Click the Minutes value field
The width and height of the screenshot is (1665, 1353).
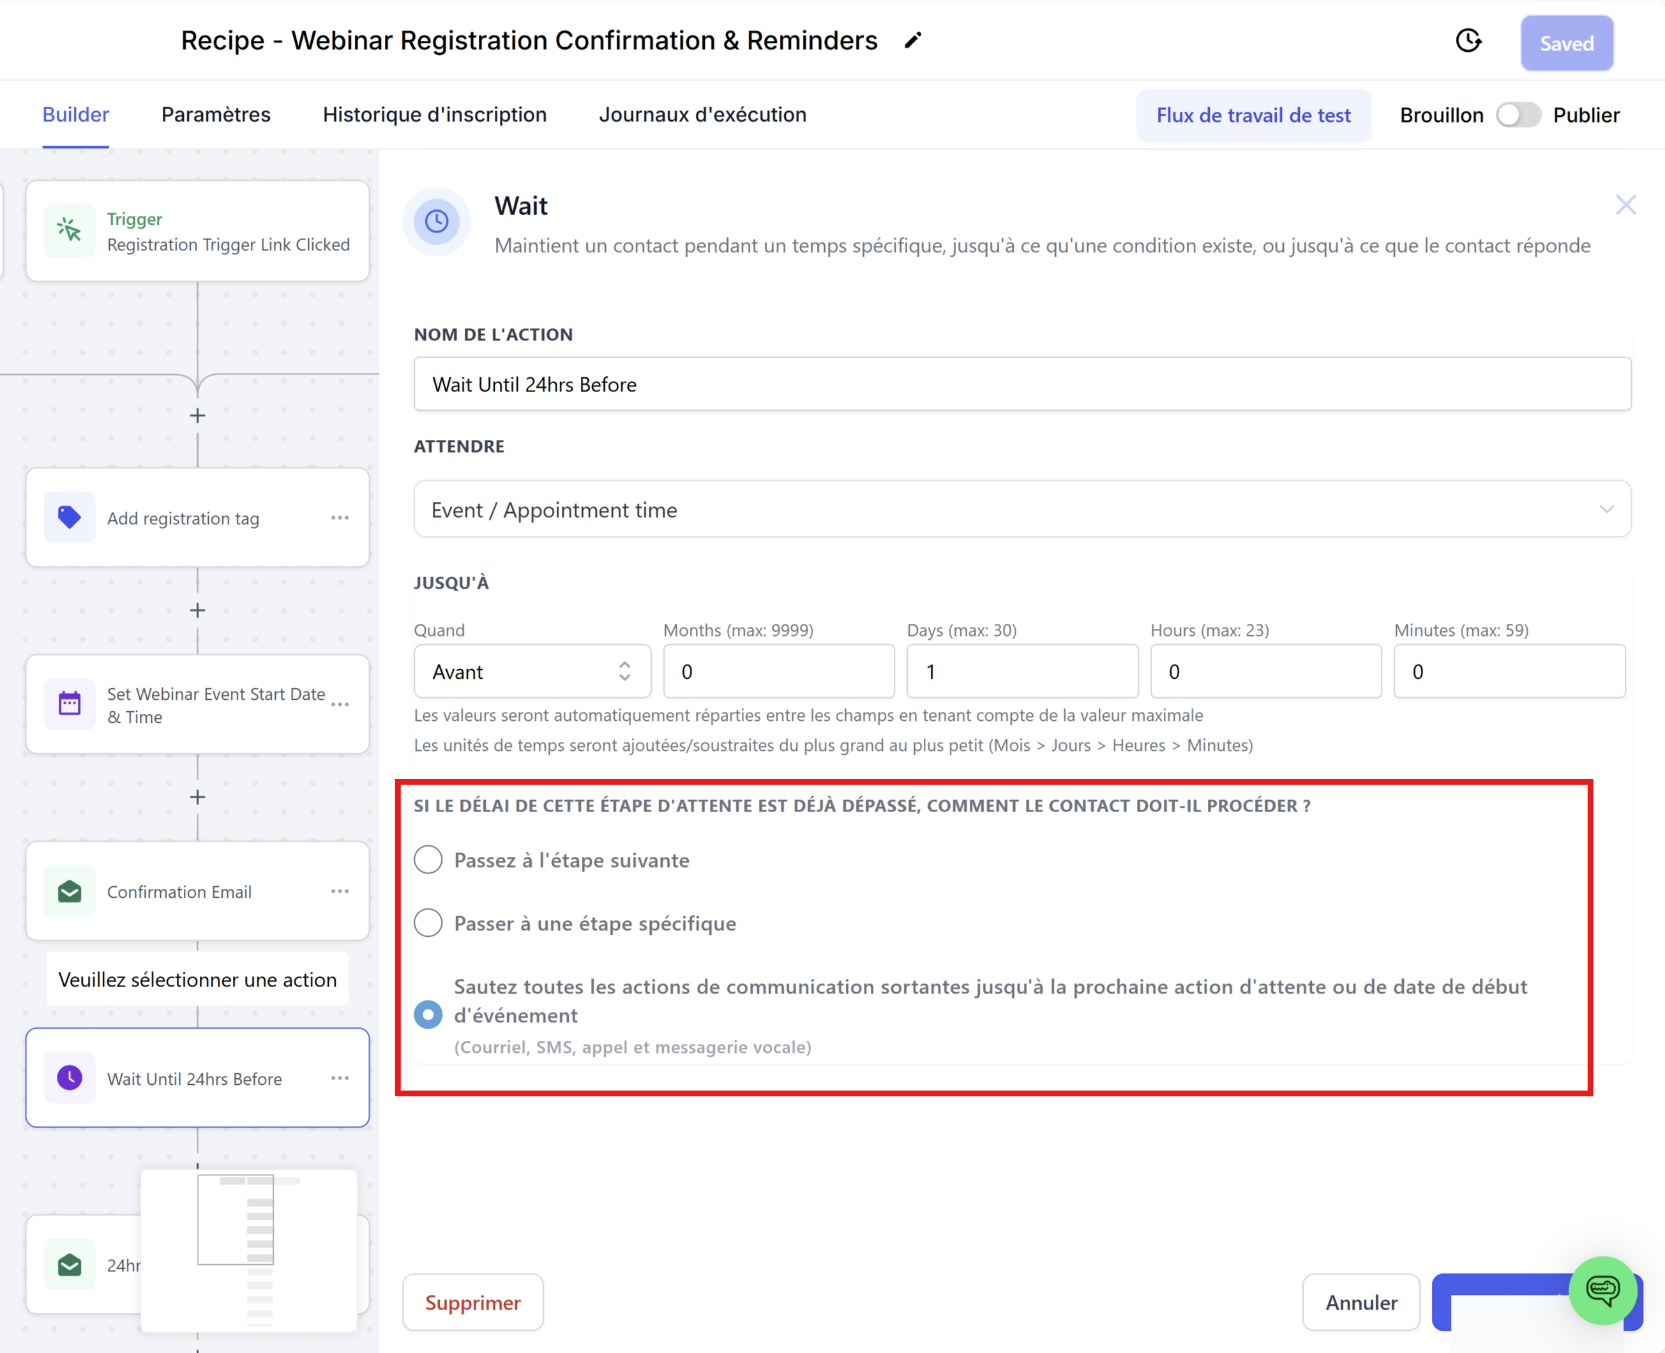point(1509,671)
